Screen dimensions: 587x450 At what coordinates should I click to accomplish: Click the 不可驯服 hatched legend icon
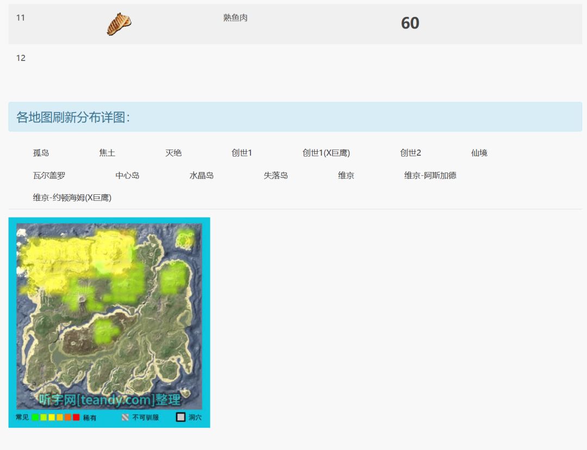[125, 417]
